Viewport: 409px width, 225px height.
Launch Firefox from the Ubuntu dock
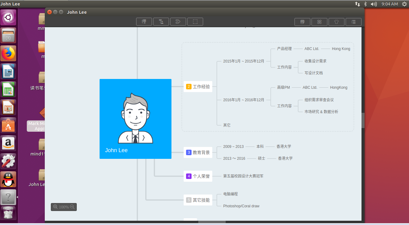[8, 53]
